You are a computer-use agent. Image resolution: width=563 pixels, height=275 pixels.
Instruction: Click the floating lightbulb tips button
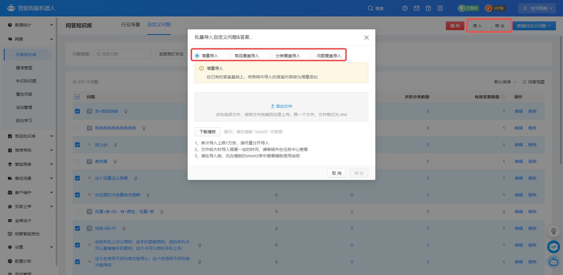coord(554,231)
